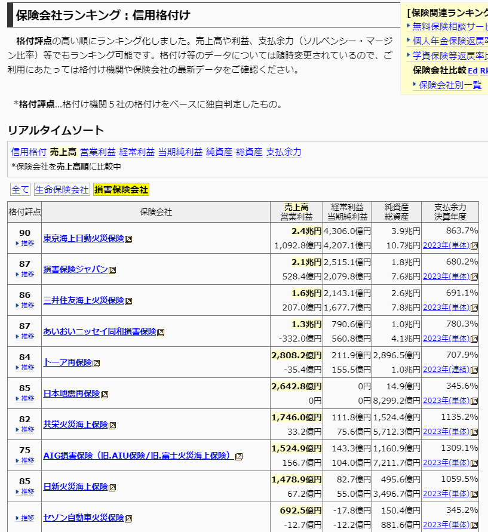The width and height of the screenshot is (488, 532).
Task: View 推移 for score 90 row
Action: pyautogui.click(x=25, y=243)
